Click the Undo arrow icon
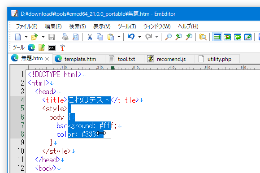 131,37
